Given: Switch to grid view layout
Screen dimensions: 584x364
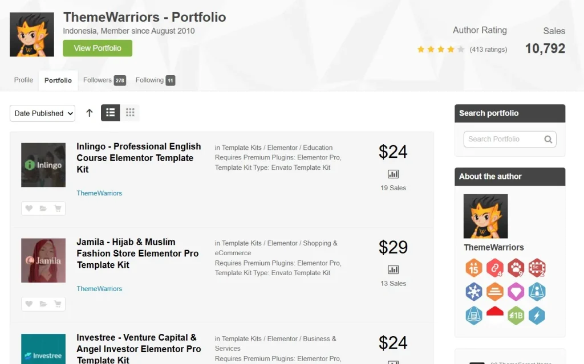Looking at the screenshot, I should pyautogui.click(x=130, y=113).
